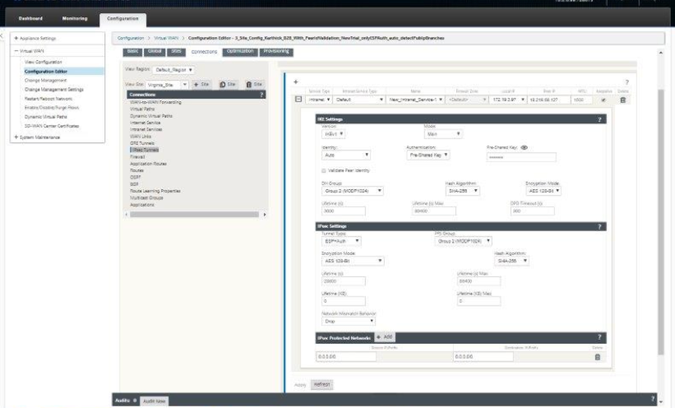Viewport: 675px width, 408px height.
Task: Open the View Region dropdown
Action: (x=173, y=70)
